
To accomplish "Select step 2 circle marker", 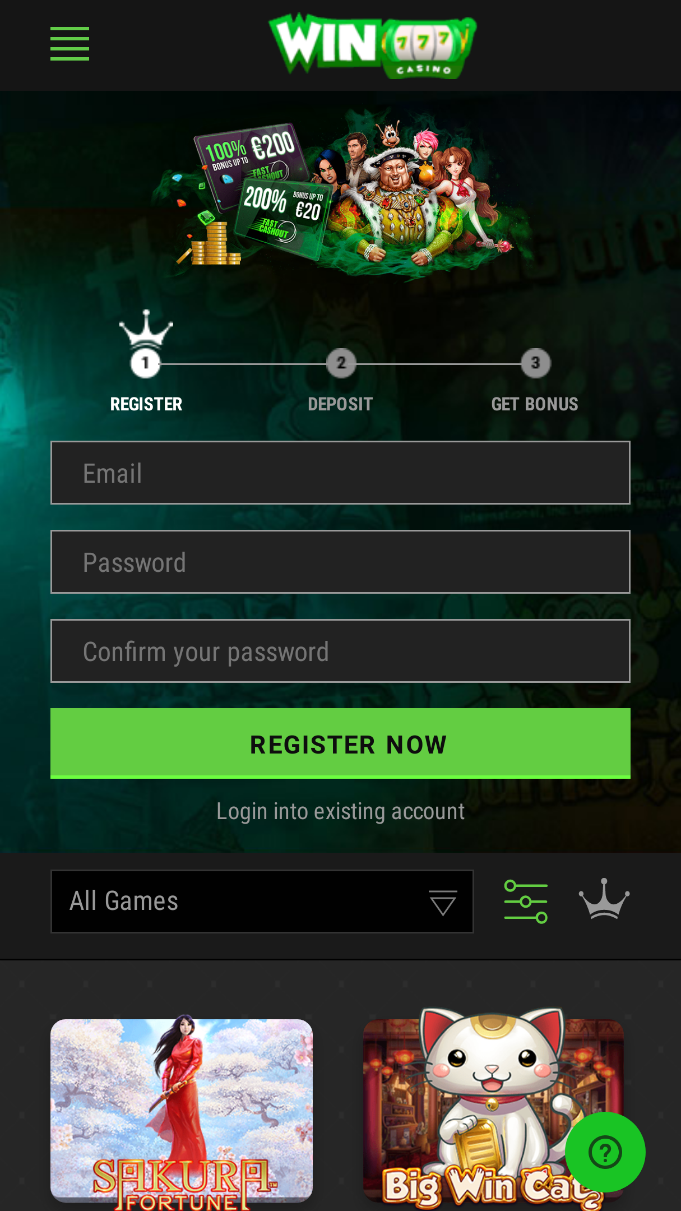I will pos(341,363).
